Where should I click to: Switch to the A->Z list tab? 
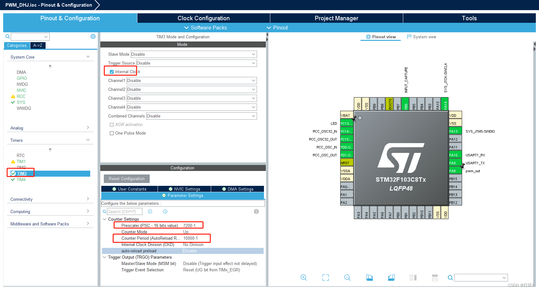pos(38,45)
